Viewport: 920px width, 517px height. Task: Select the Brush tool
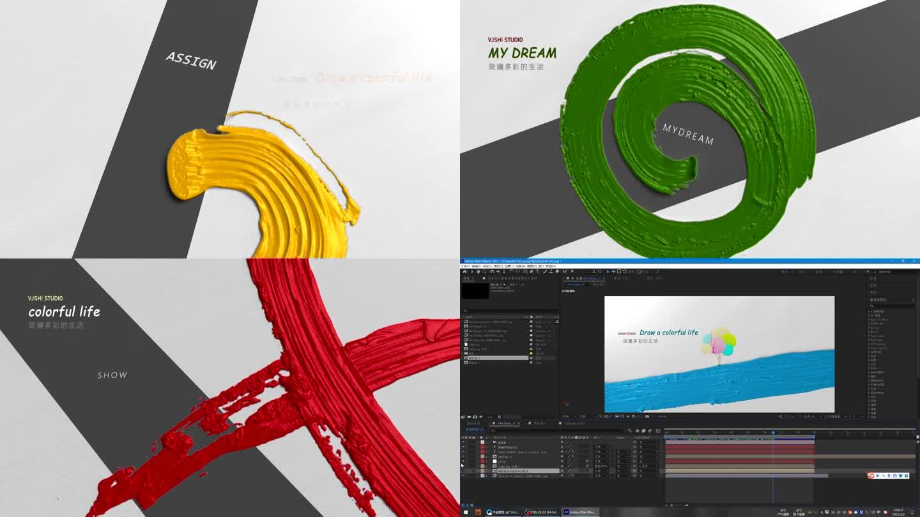[x=545, y=271]
